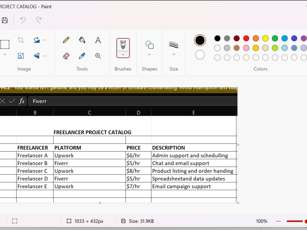Select the Fill bucket tool

(x=82, y=40)
